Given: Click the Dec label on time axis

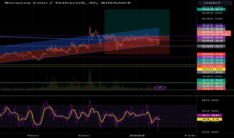Looking at the screenshot, I should coord(84,135).
